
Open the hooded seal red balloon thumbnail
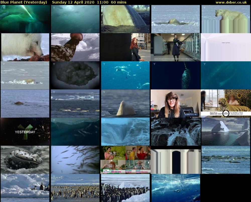[x=75, y=47]
